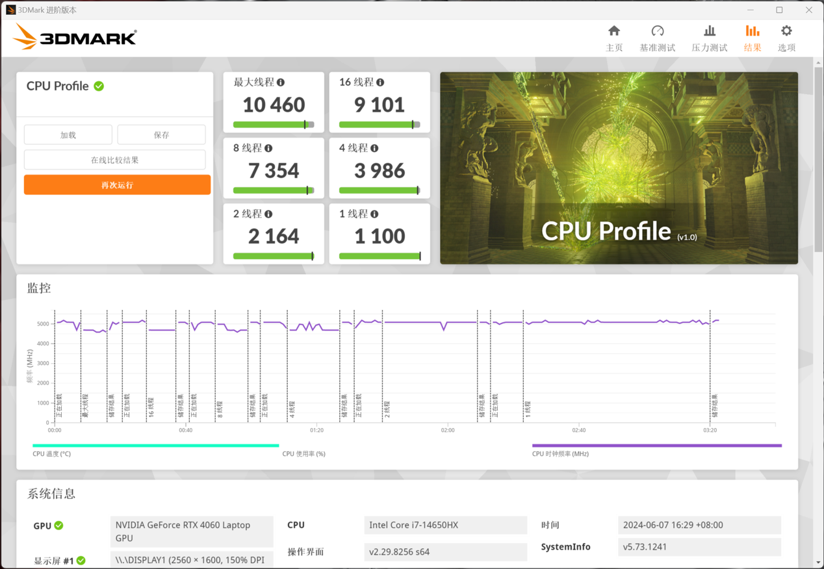This screenshot has width=824, height=569.
Task: Click green checkmark beside CPU Profile title
Action: [x=99, y=86]
